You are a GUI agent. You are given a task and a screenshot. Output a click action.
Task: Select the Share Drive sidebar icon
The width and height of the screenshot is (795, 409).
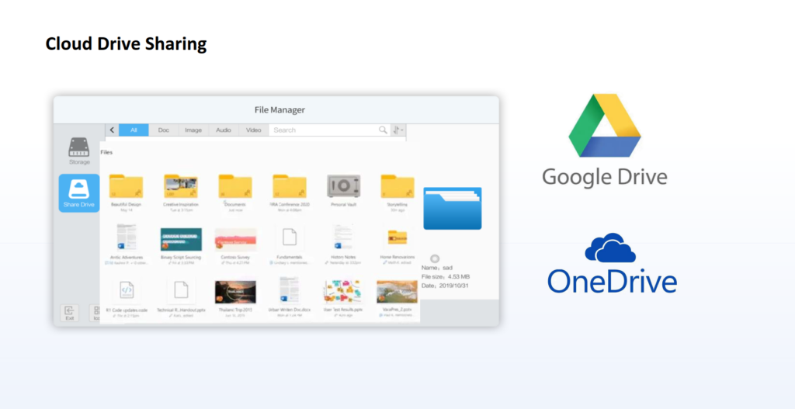79,191
